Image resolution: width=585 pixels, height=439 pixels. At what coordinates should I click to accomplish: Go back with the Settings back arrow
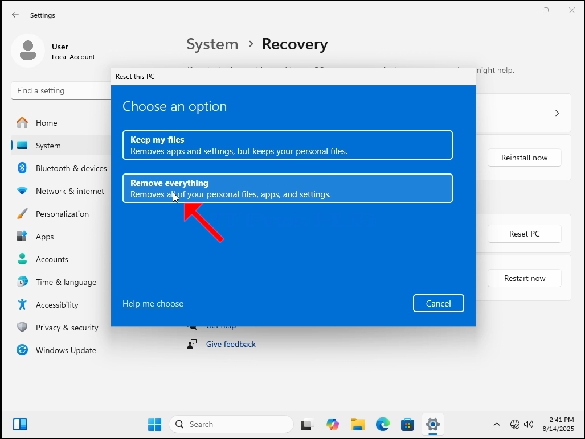15,15
